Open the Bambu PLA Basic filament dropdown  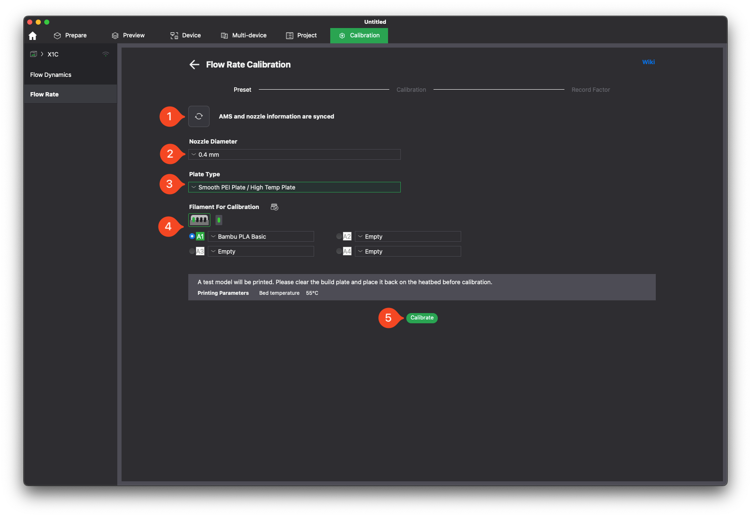coord(261,237)
